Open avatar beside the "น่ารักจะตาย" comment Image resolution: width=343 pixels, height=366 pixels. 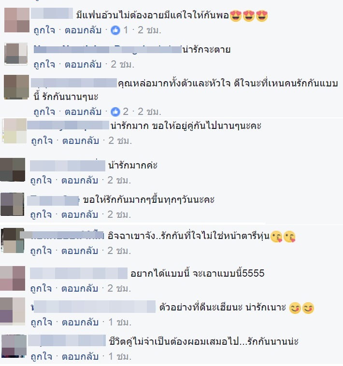(16, 54)
